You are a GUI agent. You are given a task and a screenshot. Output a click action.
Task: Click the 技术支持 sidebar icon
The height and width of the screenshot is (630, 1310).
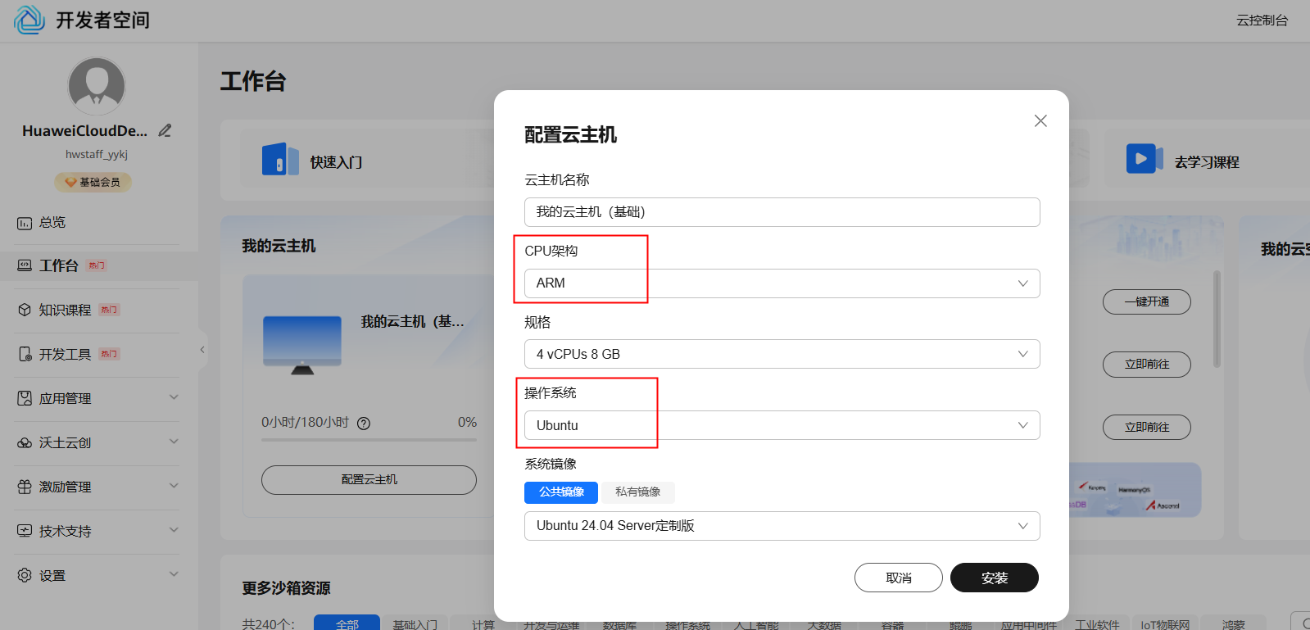(x=25, y=531)
